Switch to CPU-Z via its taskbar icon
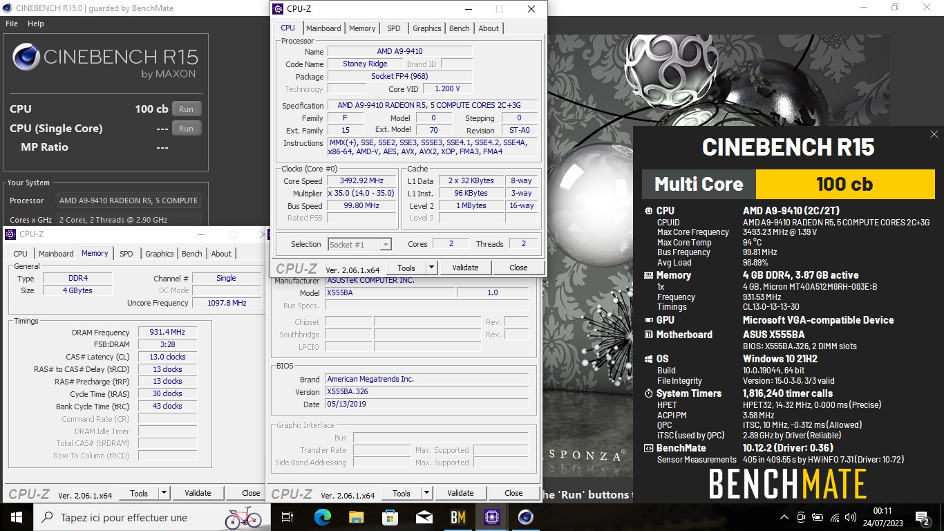This screenshot has height=531, width=944. (491, 517)
